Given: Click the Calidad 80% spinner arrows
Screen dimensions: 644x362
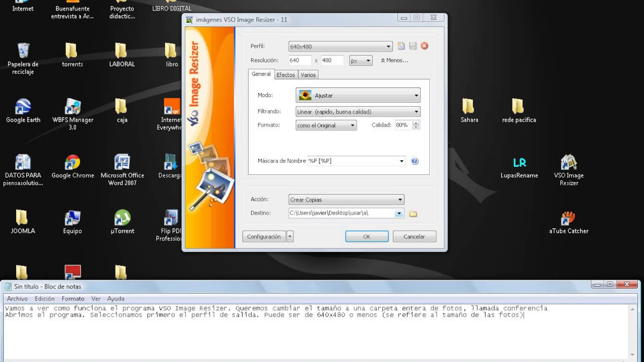Looking at the screenshot, I should [x=416, y=125].
